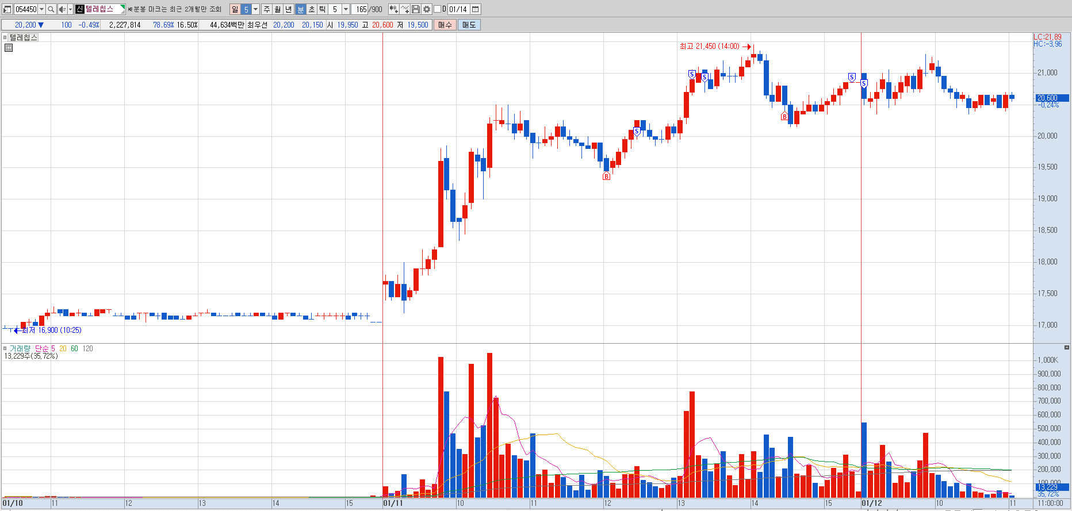This screenshot has width=1072, height=511.
Task: Open the minute interval dropdown showing 5
Action: pos(346,9)
